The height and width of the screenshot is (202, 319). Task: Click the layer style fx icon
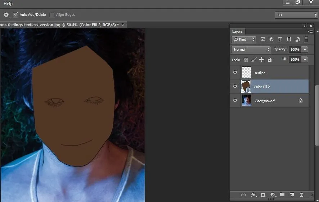point(253,195)
